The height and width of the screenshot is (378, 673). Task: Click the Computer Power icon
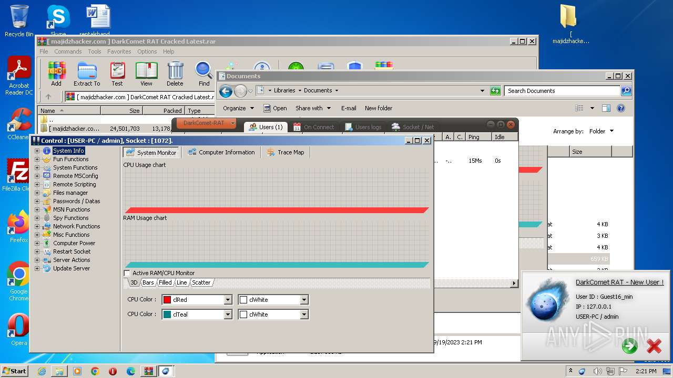point(47,243)
